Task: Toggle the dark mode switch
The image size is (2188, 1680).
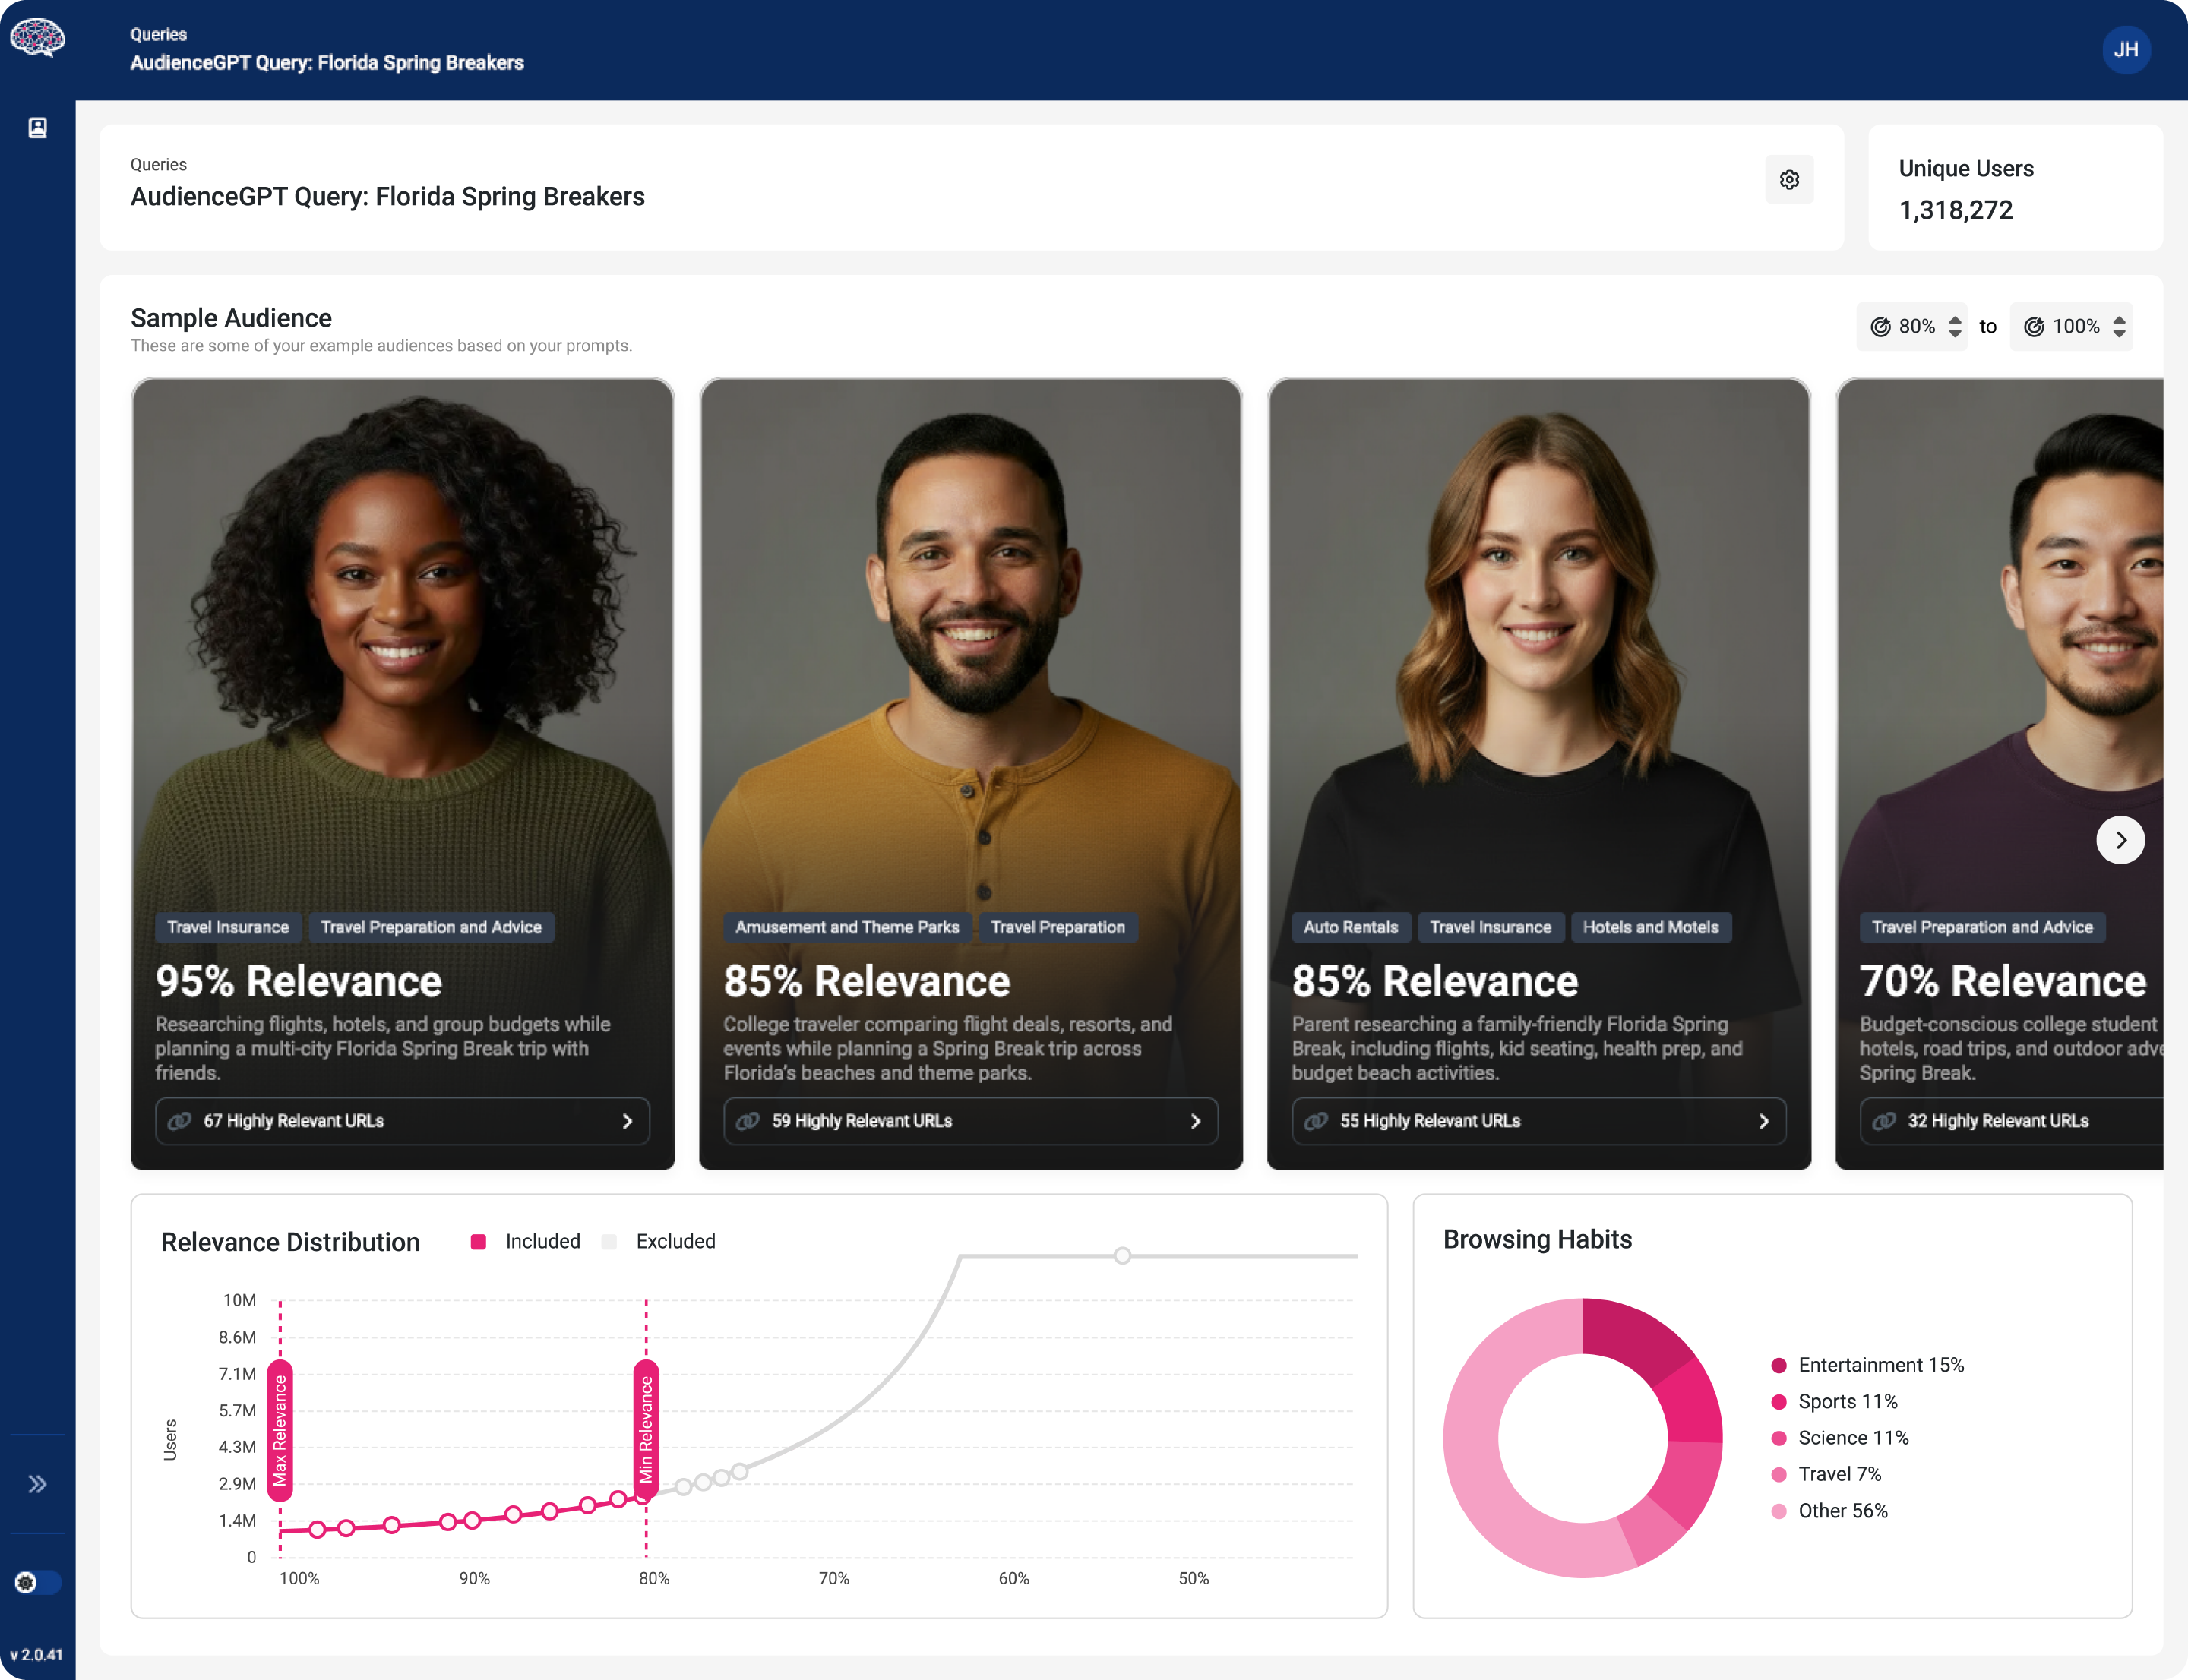Action: click(x=37, y=1582)
